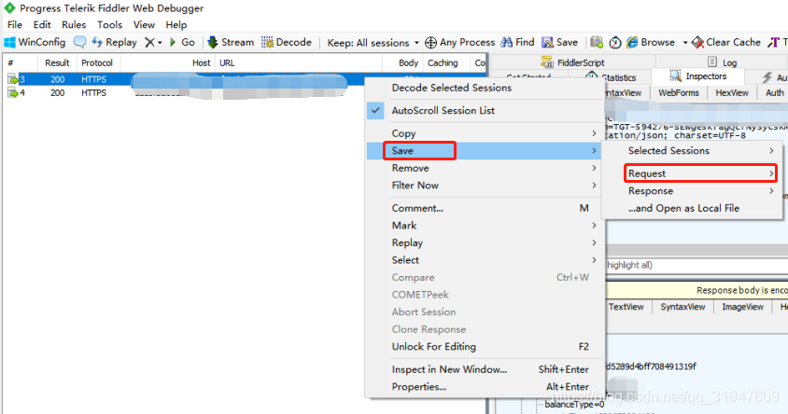
Task: Open the response TextView tab
Action: (x=626, y=307)
